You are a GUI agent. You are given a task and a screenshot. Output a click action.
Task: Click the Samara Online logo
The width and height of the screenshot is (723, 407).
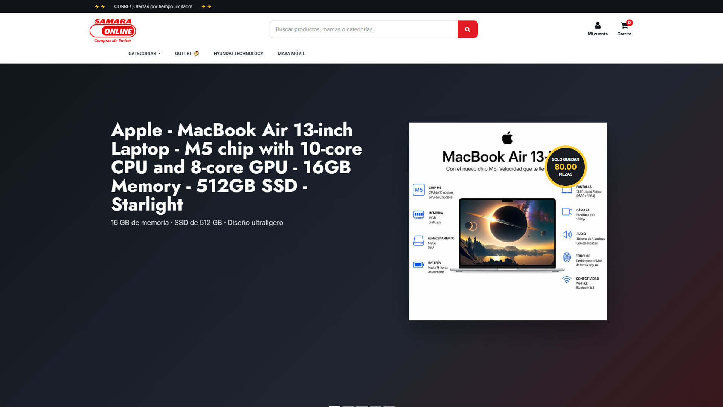click(x=113, y=31)
